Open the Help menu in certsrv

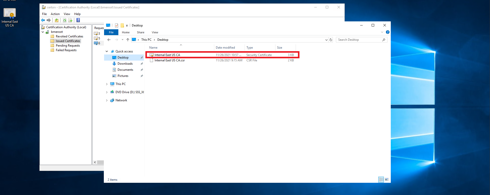(77, 14)
